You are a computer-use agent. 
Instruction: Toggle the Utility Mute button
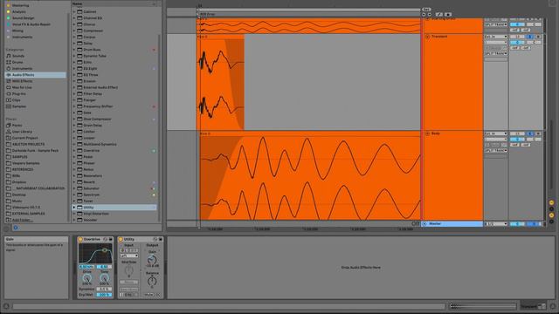click(148, 295)
